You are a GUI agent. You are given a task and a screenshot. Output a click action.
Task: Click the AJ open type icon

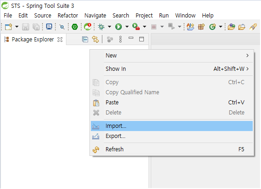[x=190, y=27]
